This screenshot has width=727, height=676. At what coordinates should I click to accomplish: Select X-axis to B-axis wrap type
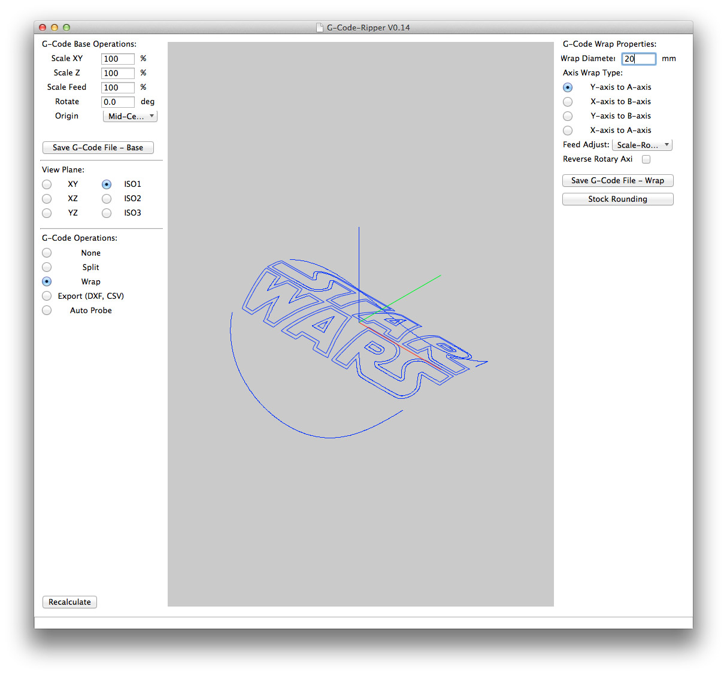pos(568,102)
